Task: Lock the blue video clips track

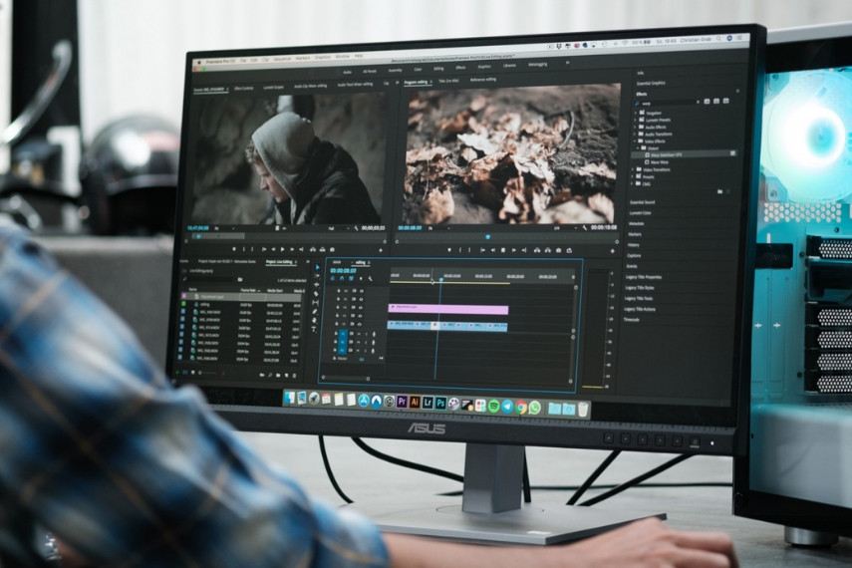Action: click(x=337, y=324)
